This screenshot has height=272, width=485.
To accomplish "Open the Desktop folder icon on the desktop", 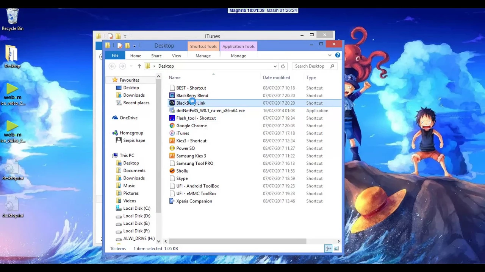I will point(12,57).
